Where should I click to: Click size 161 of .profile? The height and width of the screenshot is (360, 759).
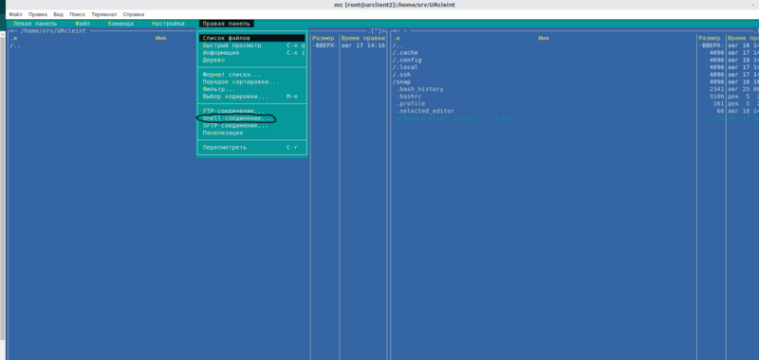[718, 104]
